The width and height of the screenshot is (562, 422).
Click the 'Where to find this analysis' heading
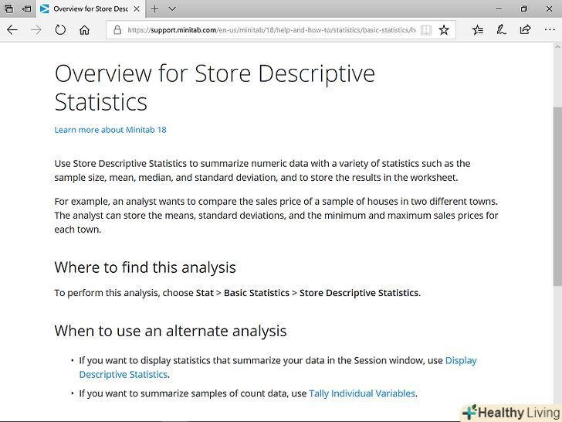click(145, 267)
